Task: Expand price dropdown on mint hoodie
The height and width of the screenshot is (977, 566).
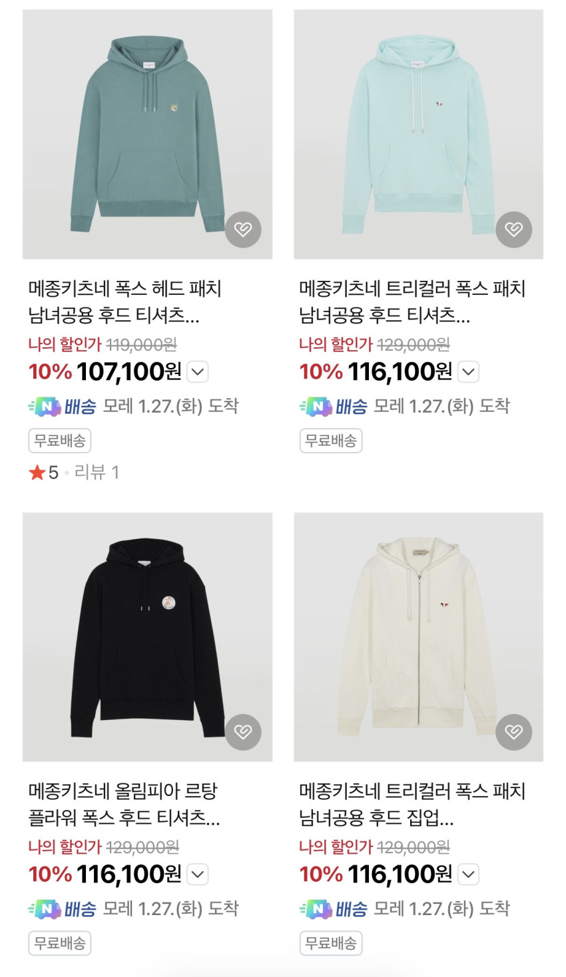Action: pos(469,372)
